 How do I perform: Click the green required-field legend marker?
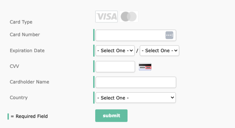coord(8,116)
